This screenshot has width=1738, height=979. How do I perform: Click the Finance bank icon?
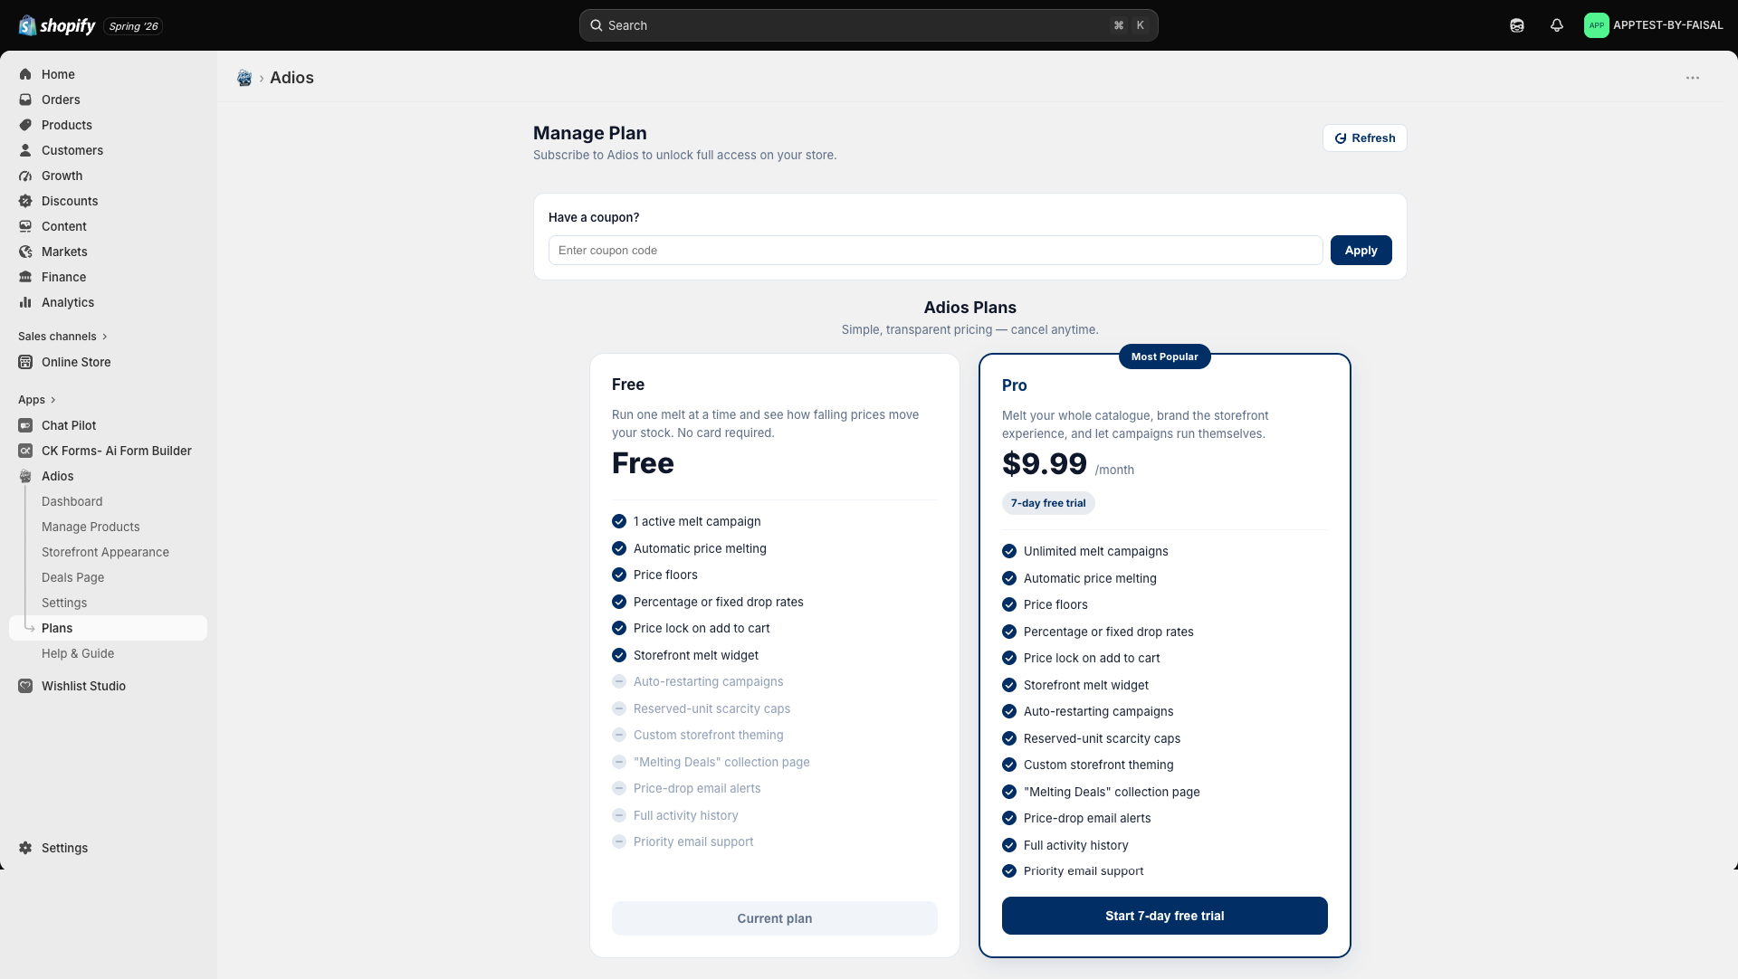point(25,277)
